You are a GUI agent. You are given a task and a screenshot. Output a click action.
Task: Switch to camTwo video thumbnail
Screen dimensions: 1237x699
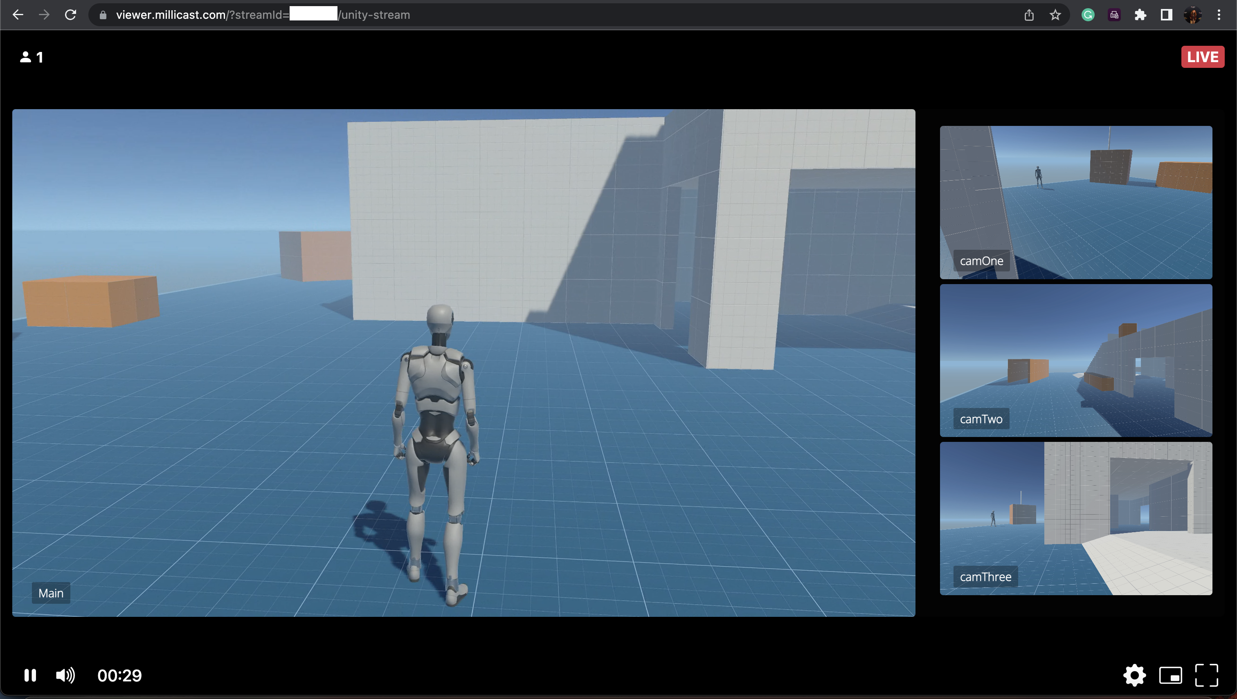(1075, 360)
